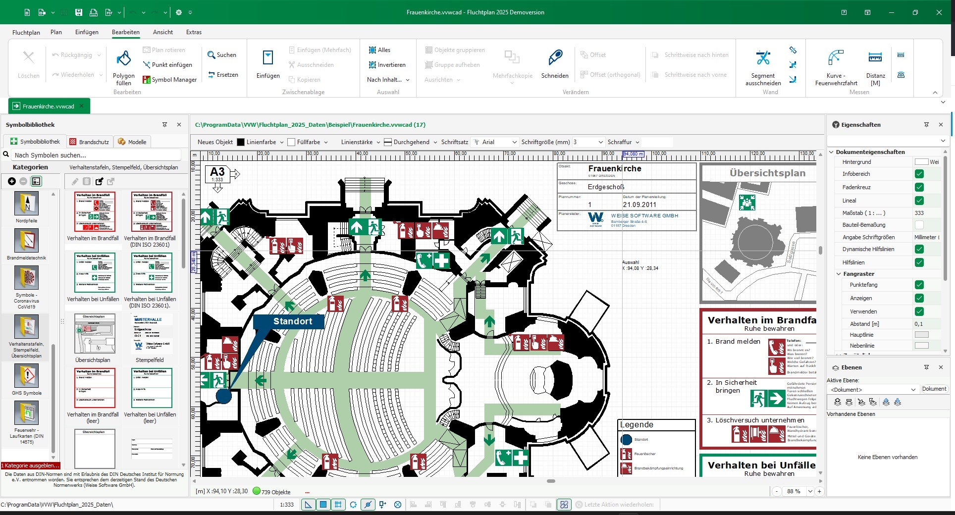Click Alles selection tool
Image resolution: width=955 pixels, height=515 pixels.
(x=379, y=50)
